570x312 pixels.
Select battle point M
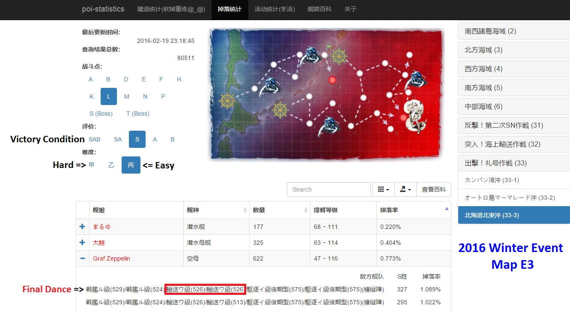pyautogui.click(x=127, y=96)
